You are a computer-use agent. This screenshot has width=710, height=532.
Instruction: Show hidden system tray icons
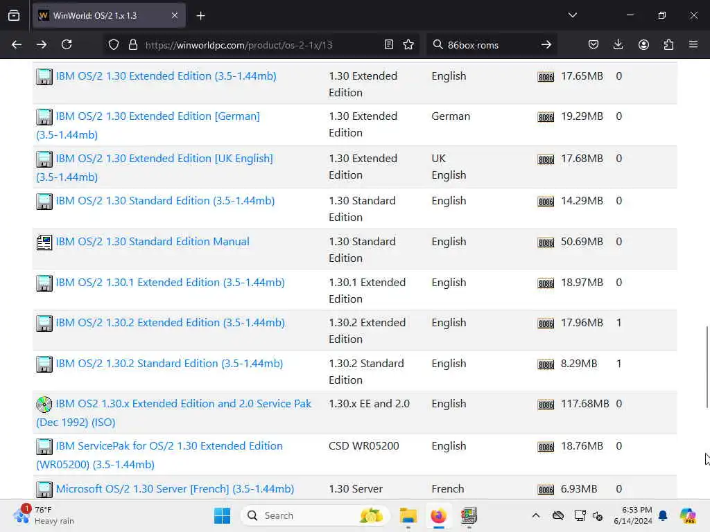(x=536, y=515)
